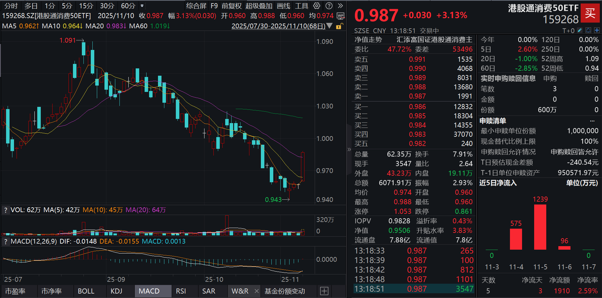The height and width of the screenshot is (298, 602).
Task: Click 实时申购赎回信息 header
Action: pos(508,78)
